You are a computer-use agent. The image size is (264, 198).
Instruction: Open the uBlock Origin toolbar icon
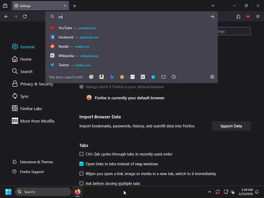click(x=248, y=16)
